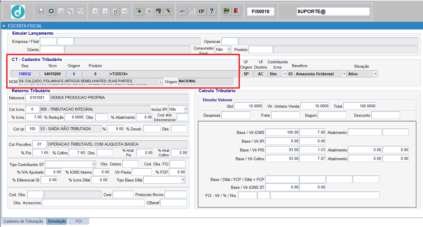The width and height of the screenshot is (423, 227).
Task: Click the delete record X icon
Action: coord(149,11)
